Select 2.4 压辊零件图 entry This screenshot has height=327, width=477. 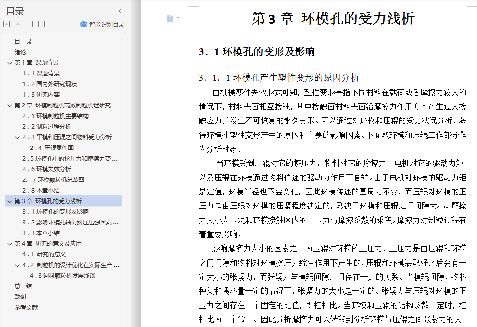click(52, 148)
